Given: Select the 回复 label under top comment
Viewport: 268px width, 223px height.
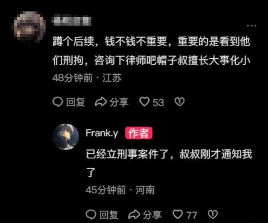Looking at the screenshot, I should (x=75, y=102).
